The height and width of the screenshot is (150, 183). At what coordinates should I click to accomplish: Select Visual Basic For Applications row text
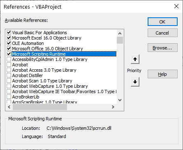coord(39,33)
